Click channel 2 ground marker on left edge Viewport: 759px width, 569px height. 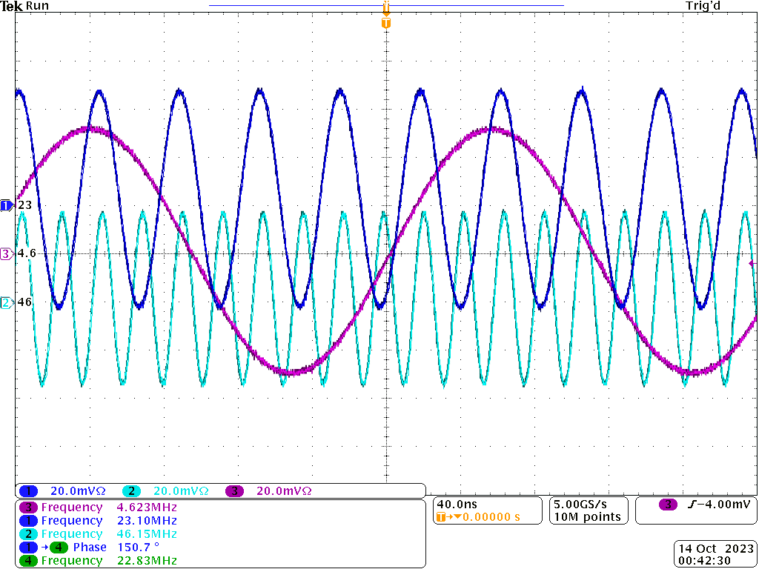pos(7,302)
